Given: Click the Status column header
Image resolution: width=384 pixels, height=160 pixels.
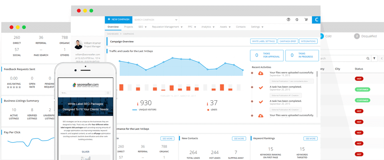Looking at the screenshot, I should (359, 69).
